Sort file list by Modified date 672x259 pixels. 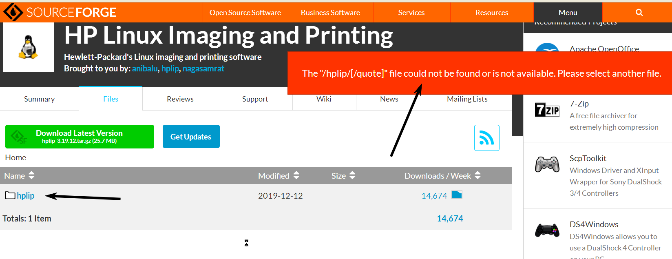tap(279, 176)
